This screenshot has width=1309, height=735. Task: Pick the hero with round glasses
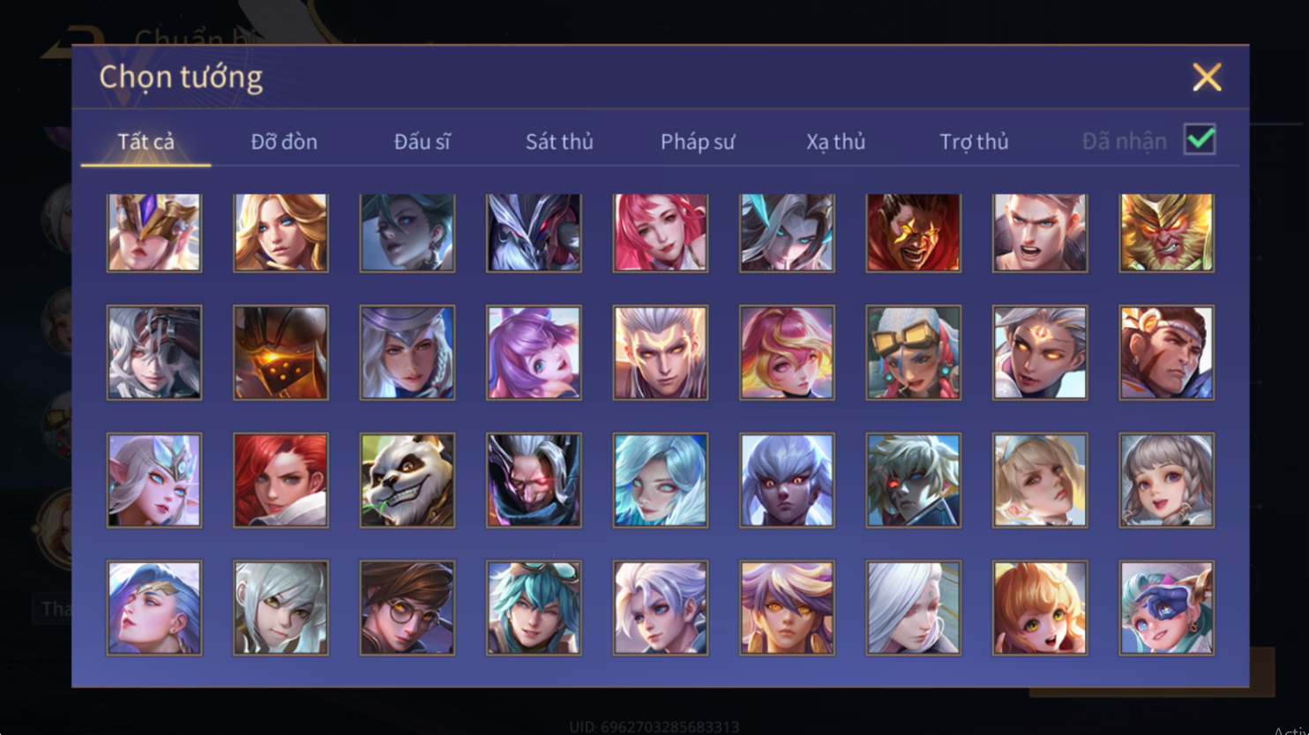pyautogui.click(x=408, y=608)
